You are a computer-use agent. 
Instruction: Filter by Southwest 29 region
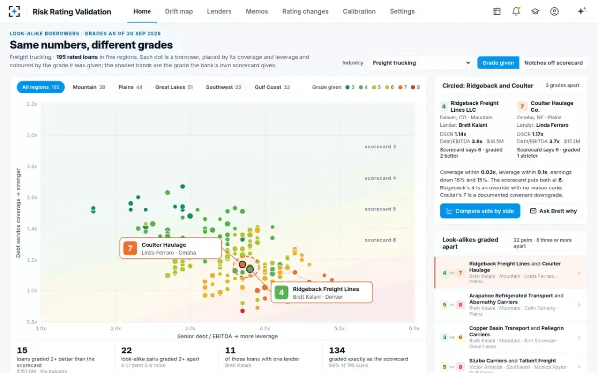tap(224, 87)
